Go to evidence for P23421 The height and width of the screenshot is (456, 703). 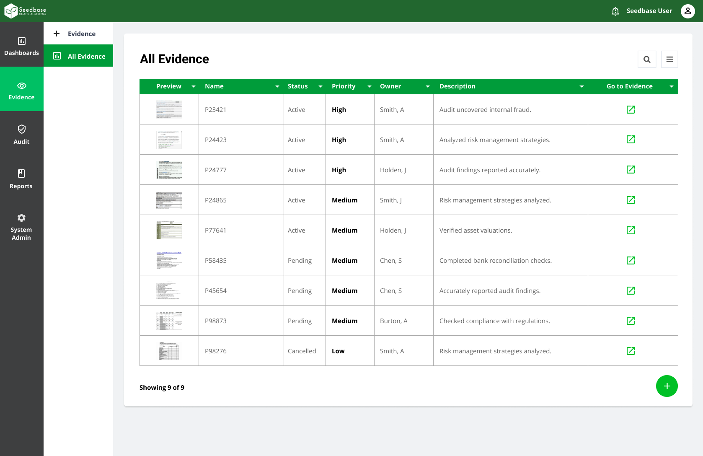pyautogui.click(x=631, y=109)
